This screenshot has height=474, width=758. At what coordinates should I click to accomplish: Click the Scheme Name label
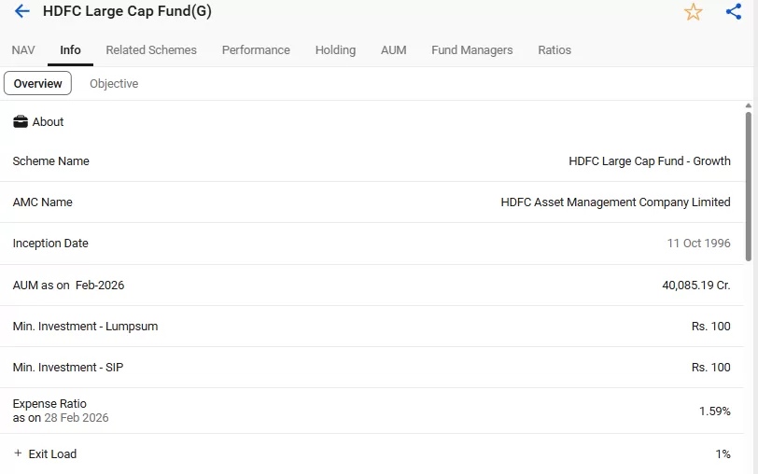(x=50, y=160)
